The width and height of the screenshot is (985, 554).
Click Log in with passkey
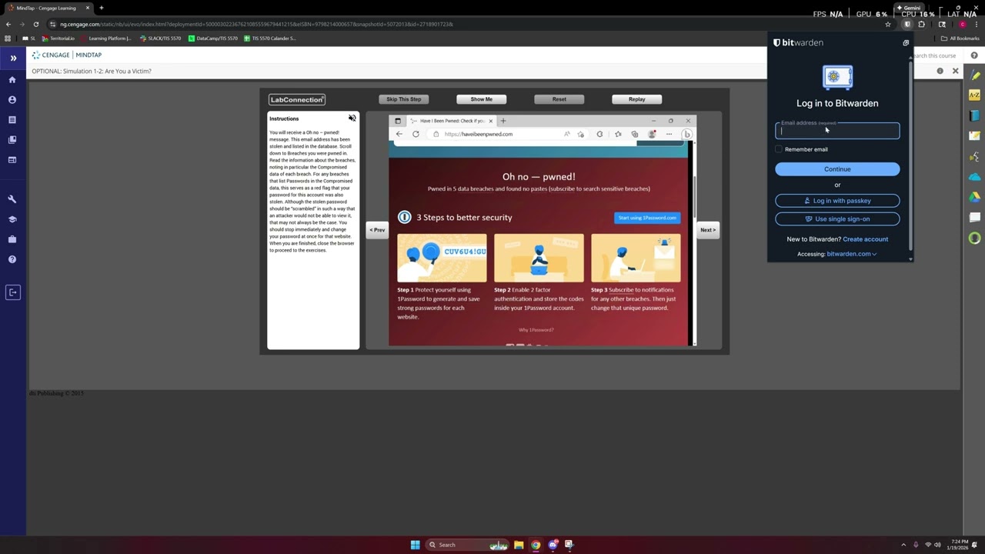837,201
